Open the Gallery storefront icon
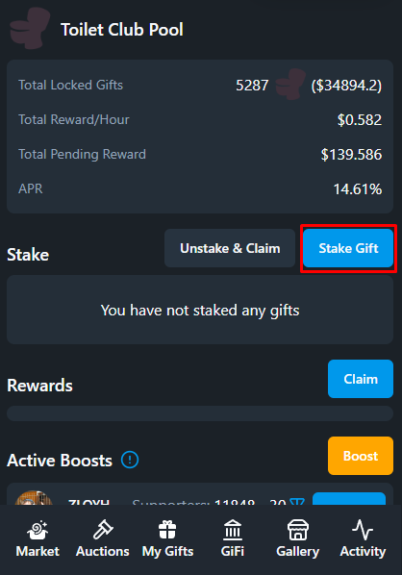Screen dimensions: 402x575 coord(298,530)
